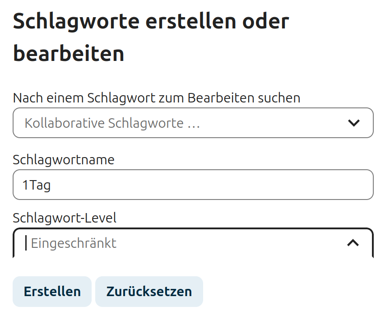
Task: Click the 'Nach einem Schlagwort zum Bearbeiten suchen' label
Action: click(157, 97)
